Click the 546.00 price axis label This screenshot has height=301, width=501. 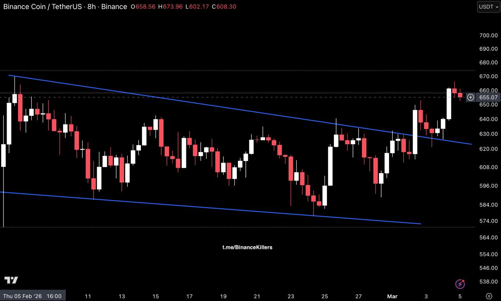point(488,268)
